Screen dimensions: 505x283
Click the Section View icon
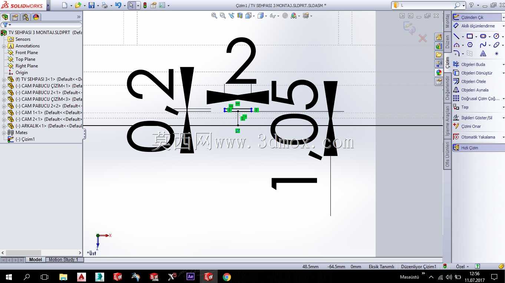point(240,16)
